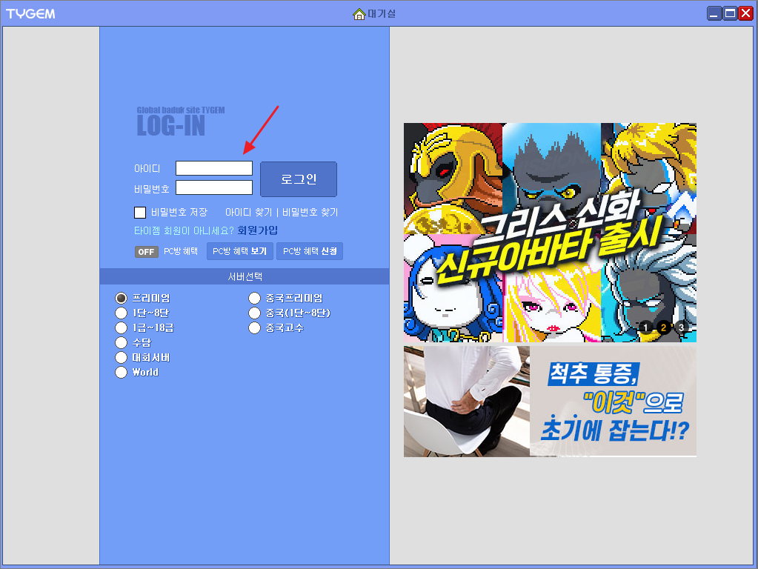Screen dimensions: 758x569
Task: Open the 비밀번호 찾기 link
Action: 310,212
